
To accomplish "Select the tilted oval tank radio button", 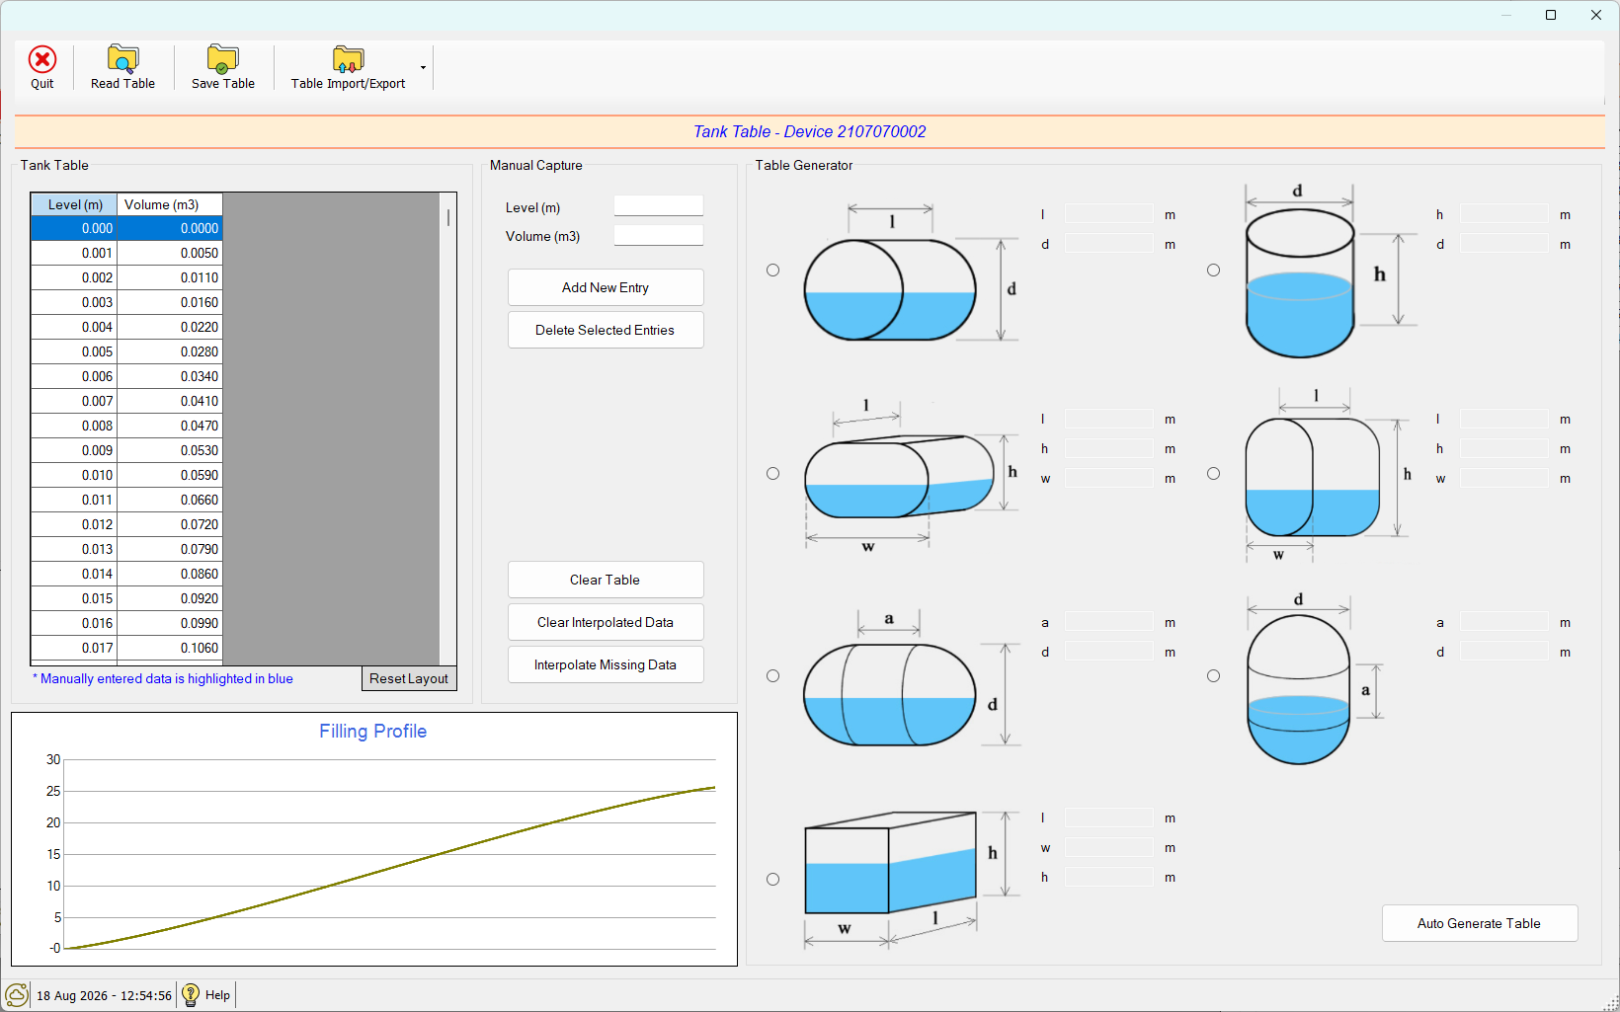I will coord(773,473).
